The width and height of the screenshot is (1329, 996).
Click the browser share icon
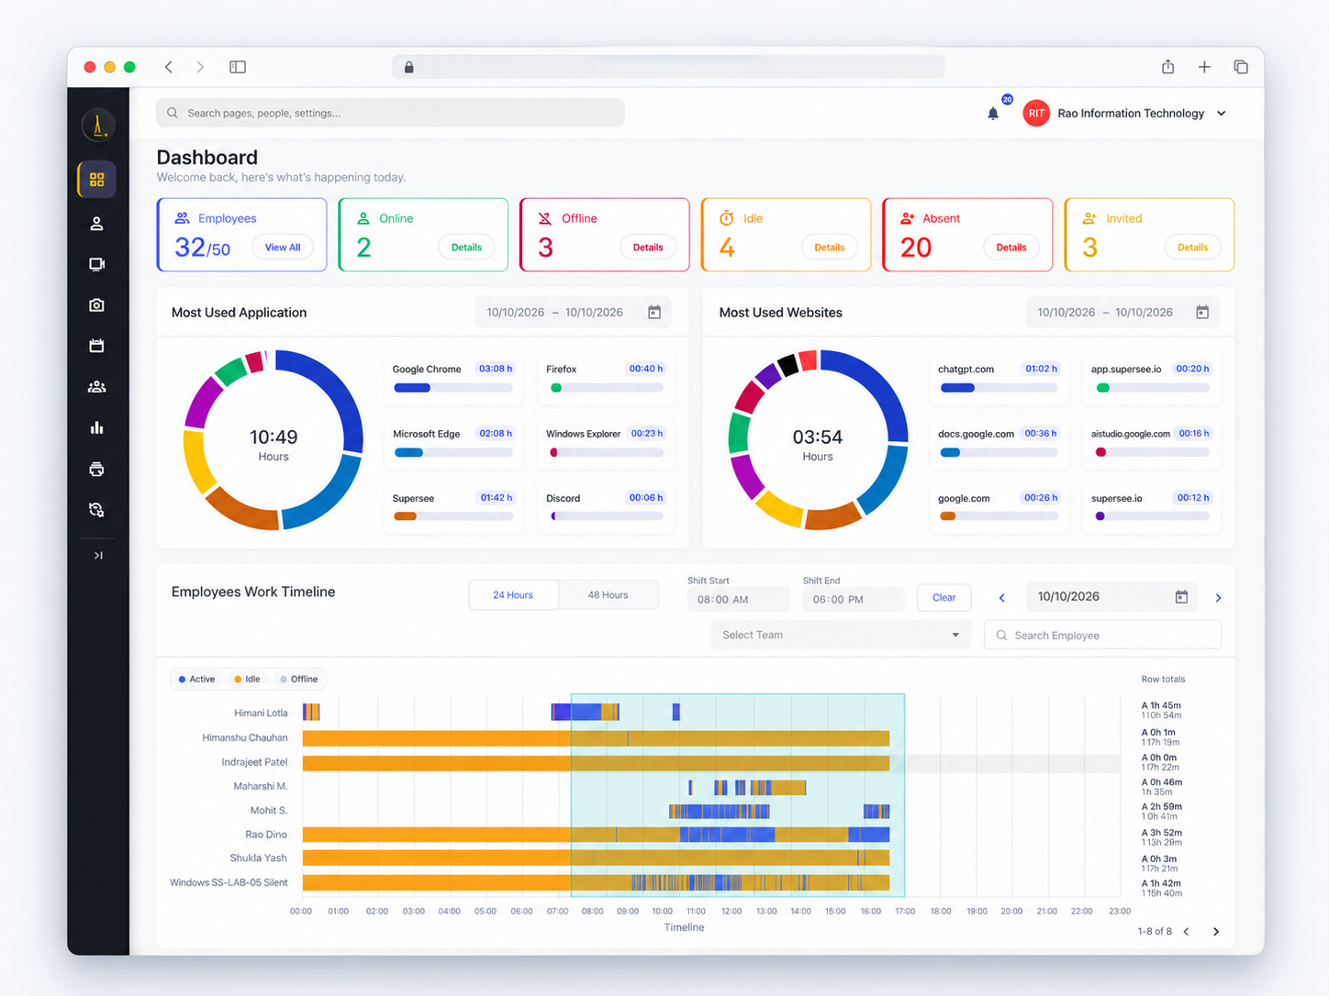pos(1167,67)
